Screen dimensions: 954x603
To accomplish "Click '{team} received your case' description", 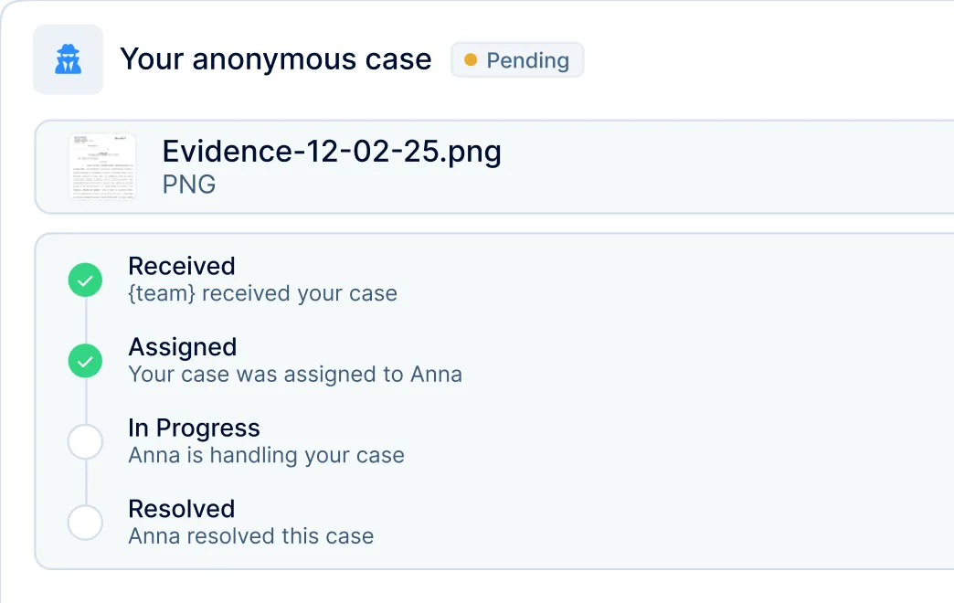I will (262, 294).
